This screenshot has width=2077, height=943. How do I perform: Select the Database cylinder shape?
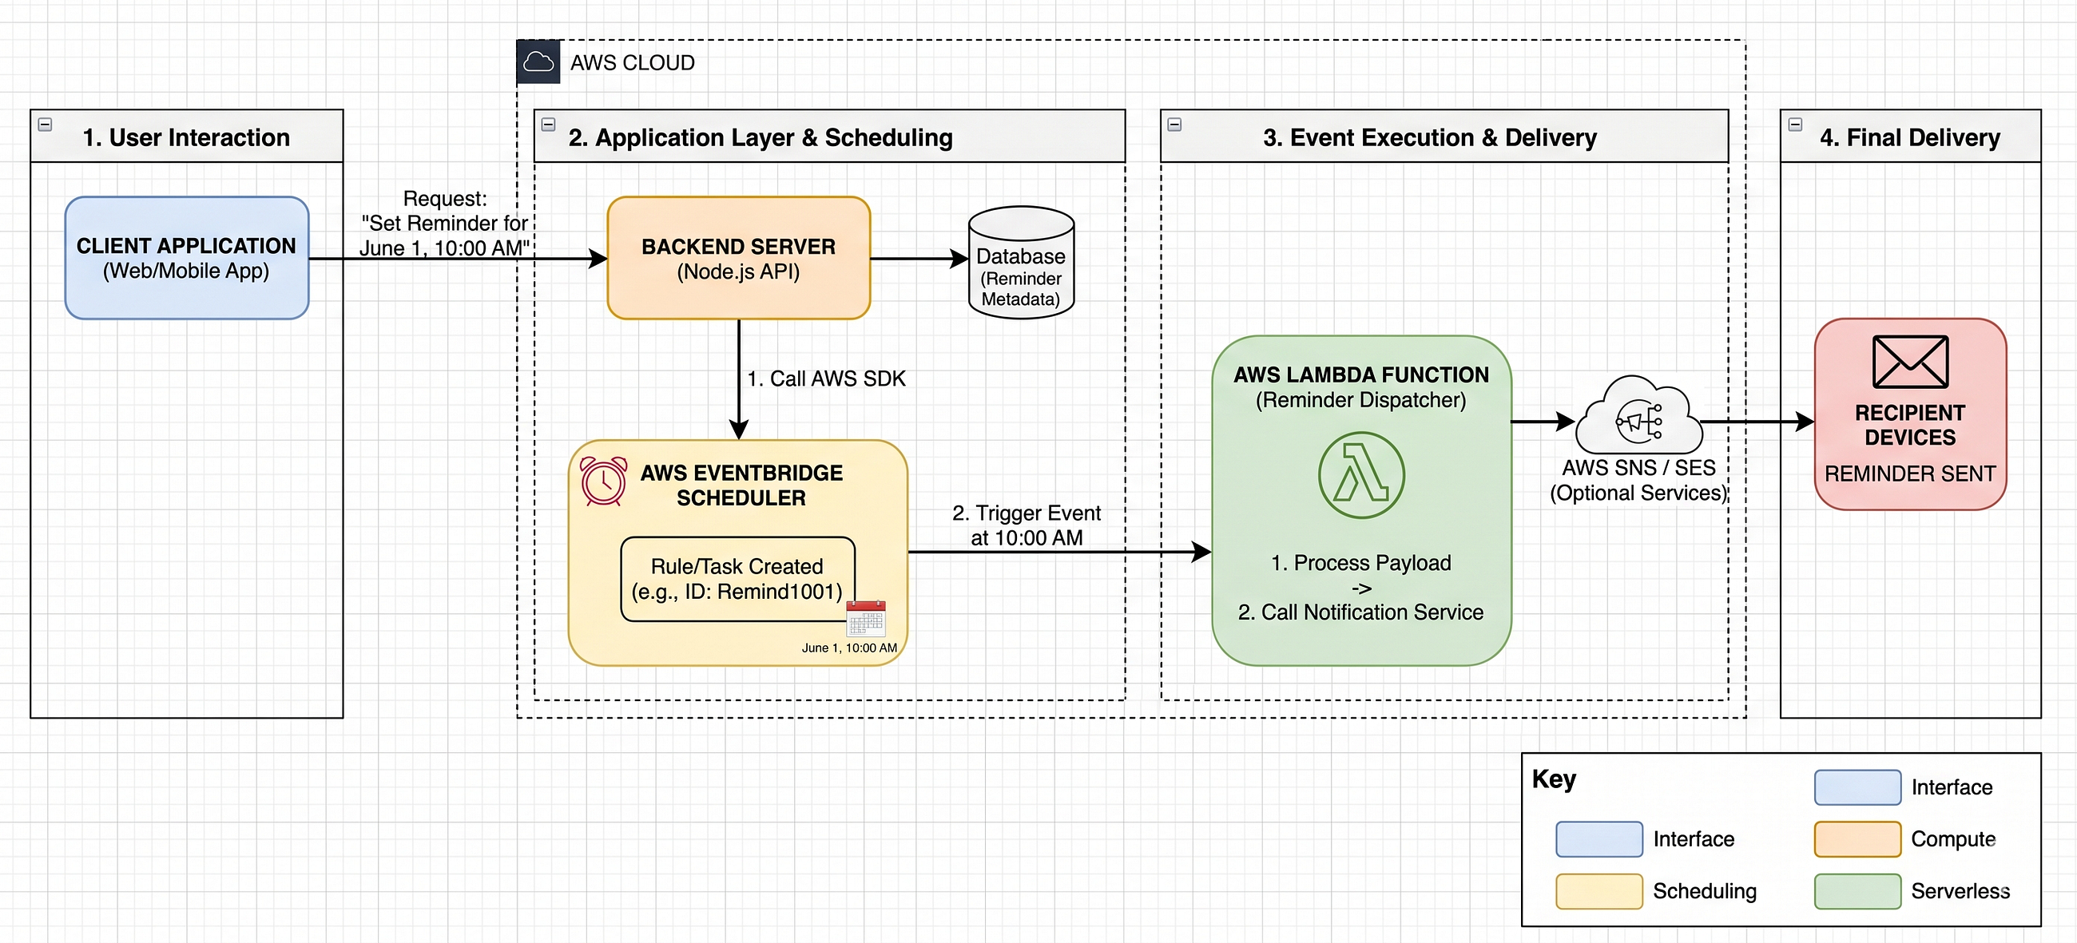point(1021,262)
